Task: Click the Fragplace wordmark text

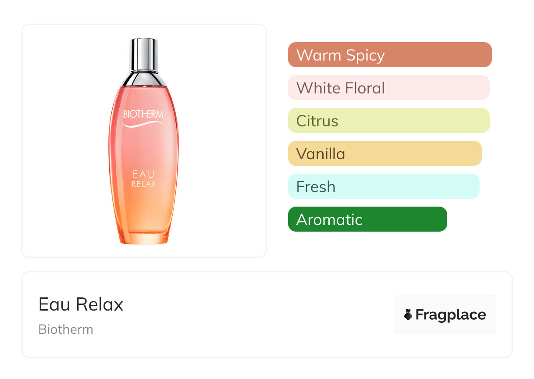Action: (x=451, y=315)
